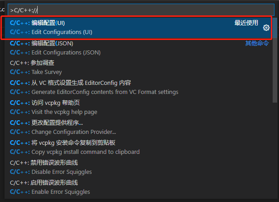The width and height of the screenshot is (279, 202).
Task: Open Visit the vcpkg help page command
Action: click(138, 107)
